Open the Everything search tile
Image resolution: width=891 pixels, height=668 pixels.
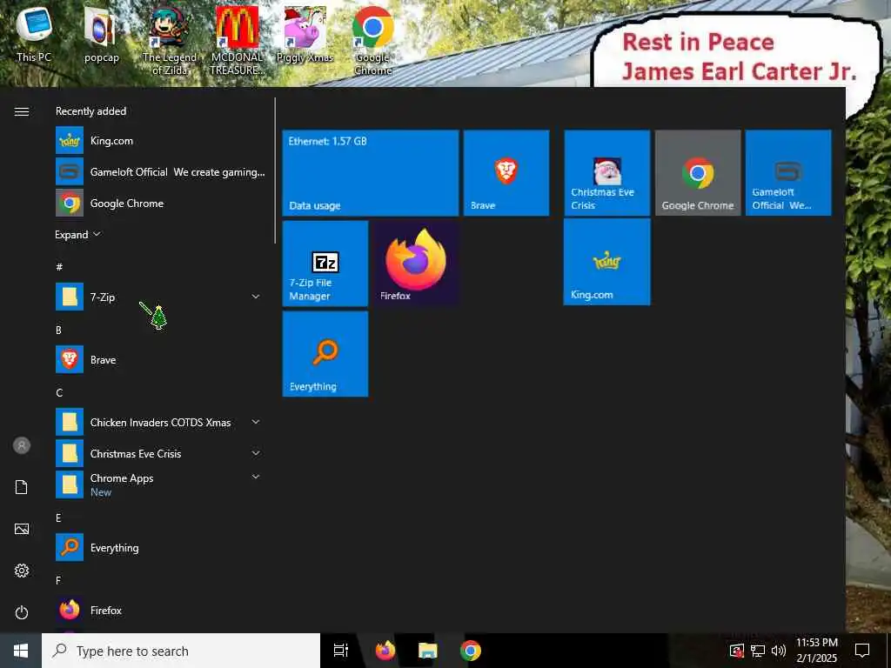325,354
